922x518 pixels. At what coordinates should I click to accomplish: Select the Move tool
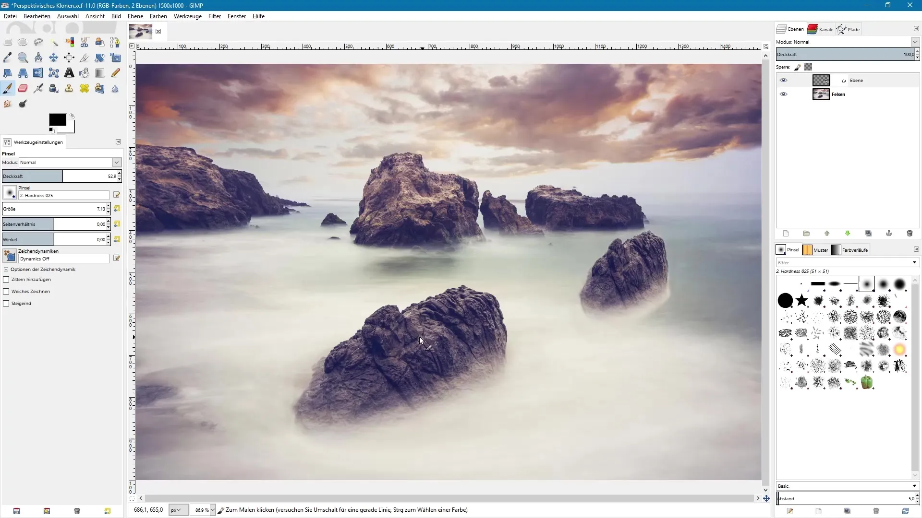coord(54,58)
